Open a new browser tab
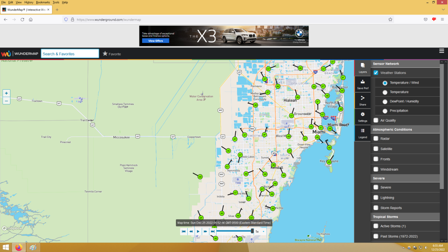The width and height of the screenshot is (448, 252). (x=57, y=10)
